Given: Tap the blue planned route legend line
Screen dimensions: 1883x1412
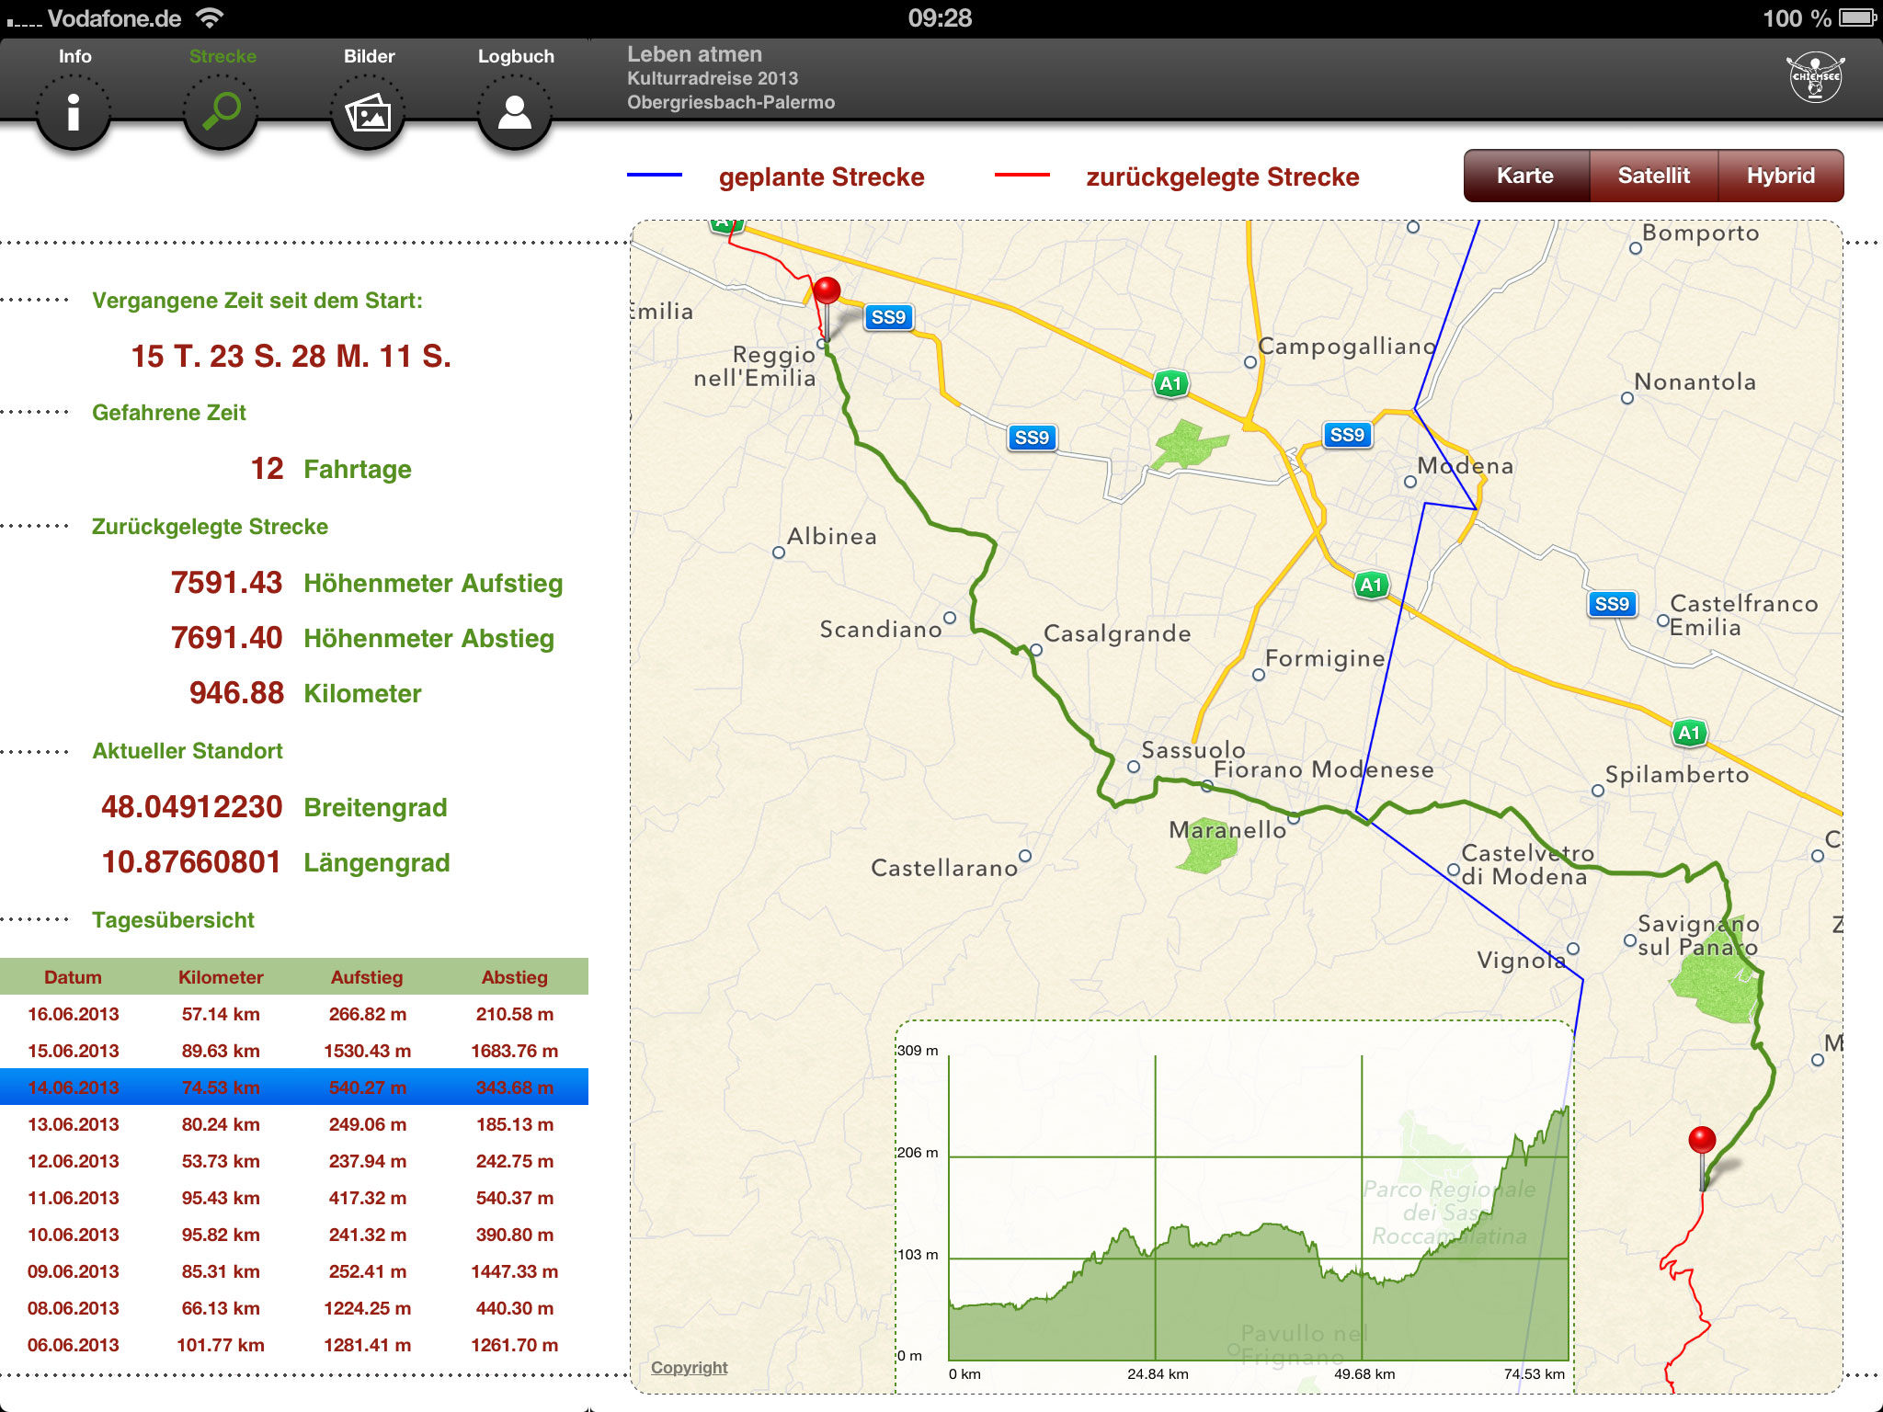Looking at the screenshot, I should click(655, 175).
